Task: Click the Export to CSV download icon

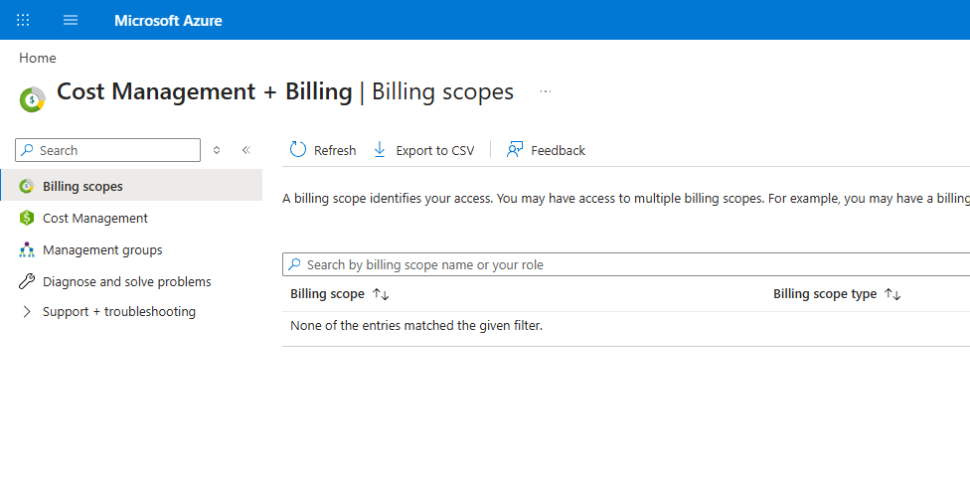Action: pyautogui.click(x=380, y=150)
